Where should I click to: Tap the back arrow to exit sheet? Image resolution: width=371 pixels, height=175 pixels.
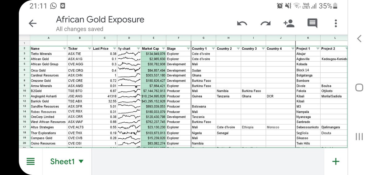pos(32,23)
